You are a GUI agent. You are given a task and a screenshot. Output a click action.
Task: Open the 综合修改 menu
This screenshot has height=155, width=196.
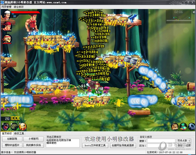(x=19, y=7)
